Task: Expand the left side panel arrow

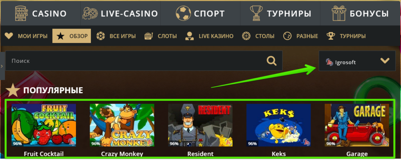Action: (2, 66)
